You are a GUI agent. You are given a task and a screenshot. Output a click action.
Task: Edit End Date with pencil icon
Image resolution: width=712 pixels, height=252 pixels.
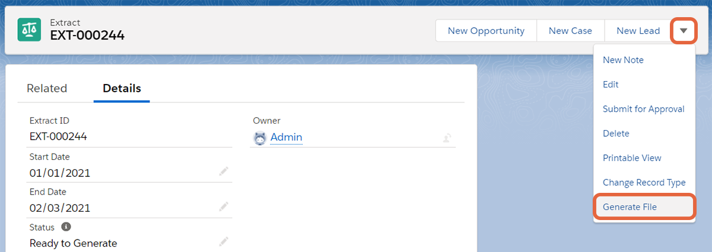coord(223,206)
